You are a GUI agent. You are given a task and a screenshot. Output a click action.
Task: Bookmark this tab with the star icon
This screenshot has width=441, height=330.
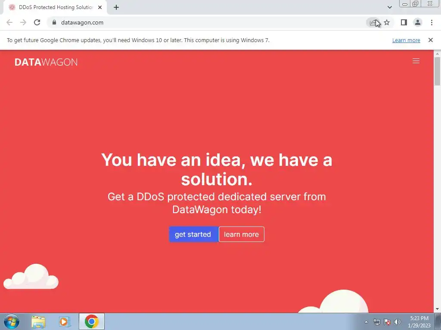[387, 22]
